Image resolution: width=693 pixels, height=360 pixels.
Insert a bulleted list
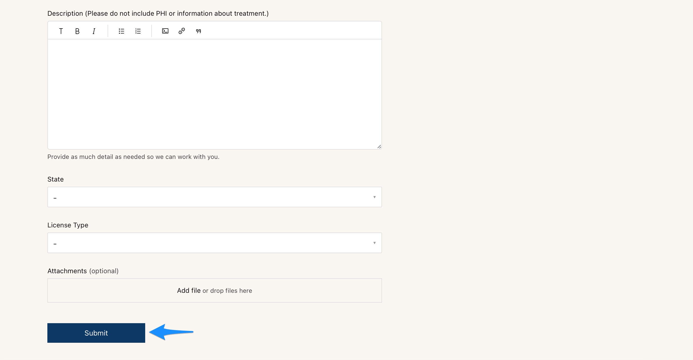pyautogui.click(x=121, y=31)
